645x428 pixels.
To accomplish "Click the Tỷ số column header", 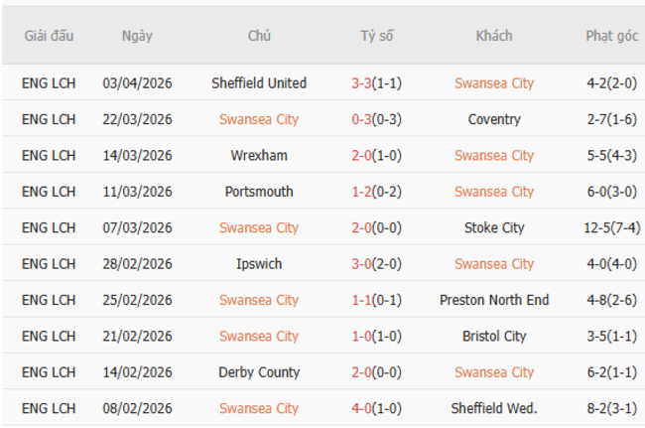I will (377, 36).
